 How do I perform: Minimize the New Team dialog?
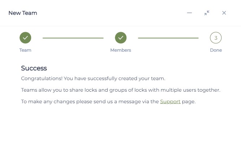tap(189, 13)
